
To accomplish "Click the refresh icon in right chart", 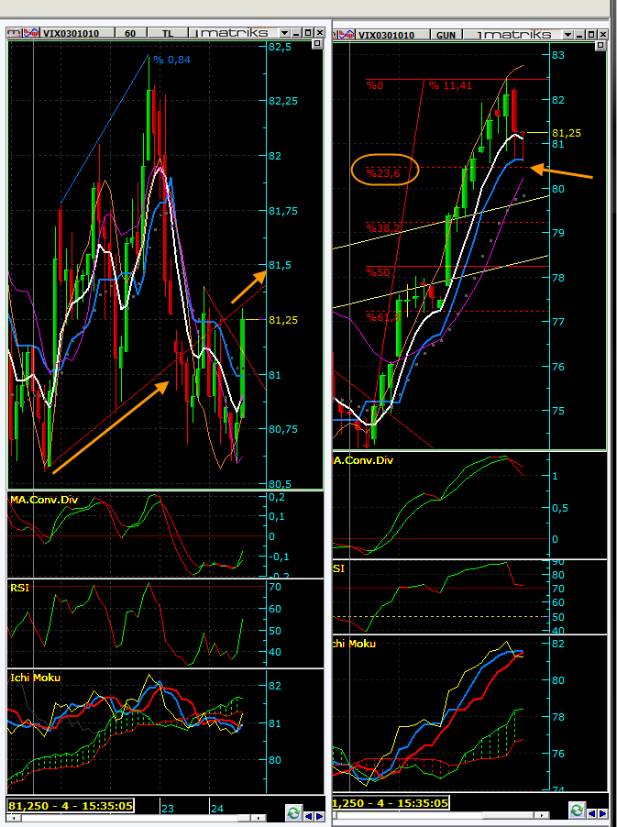I will [x=577, y=810].
